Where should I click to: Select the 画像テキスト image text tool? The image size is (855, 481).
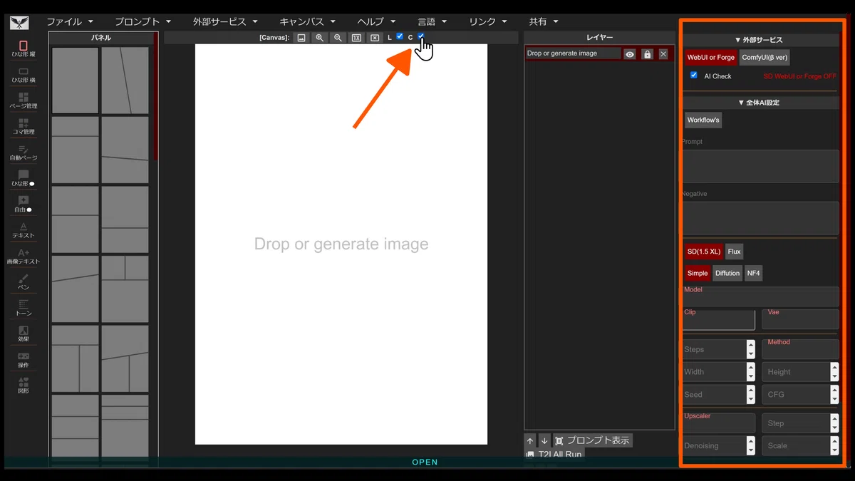[x=24, y=256]
